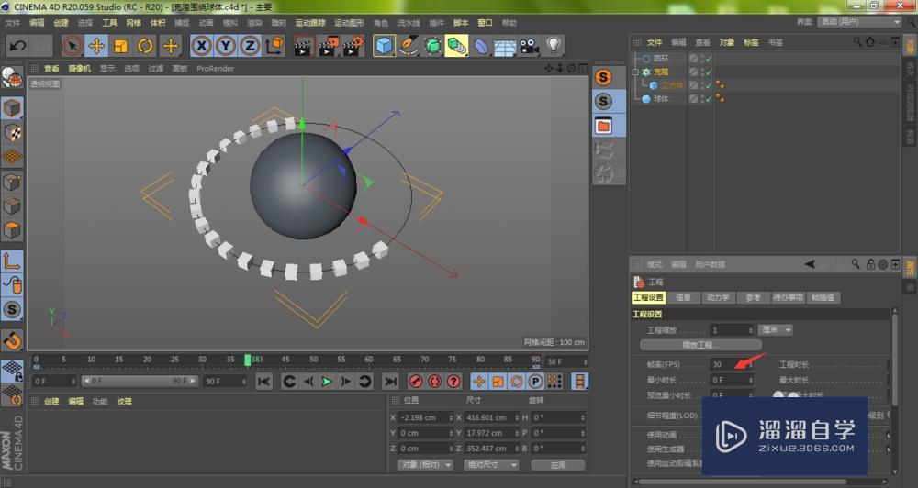Render the active view clapperboard
This screenshot has width=918, height=488.
click(303, 46)
